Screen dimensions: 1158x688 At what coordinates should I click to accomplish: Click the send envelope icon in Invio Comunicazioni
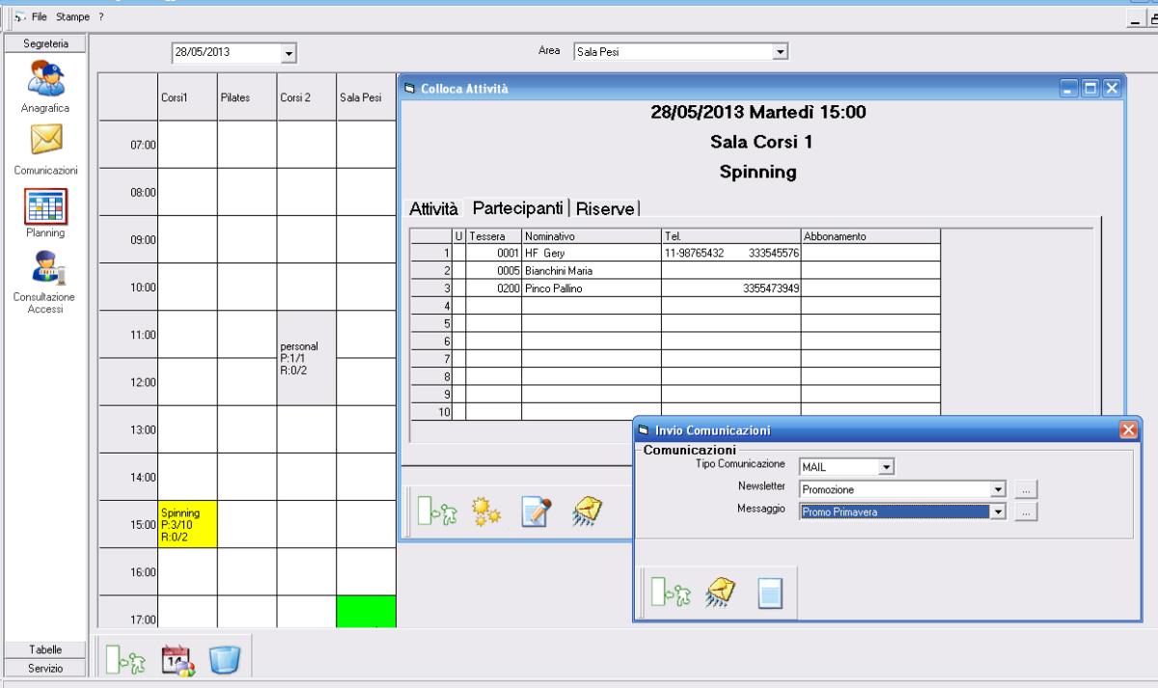[718, 593]
